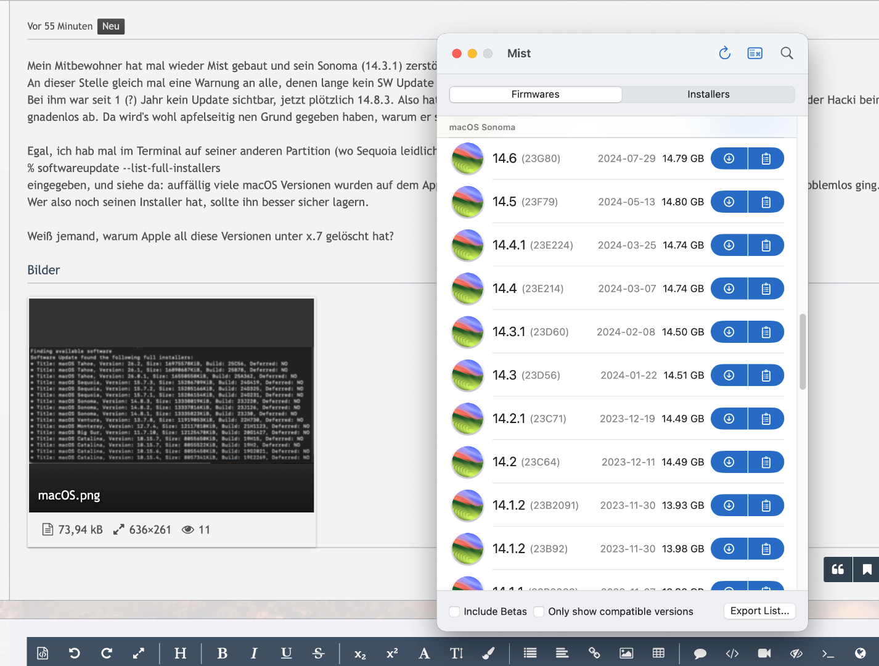Download the 14.1.2 (23B92) firmware
The height and width of the screenshot is (666, 879).
(x=729, y=549)
